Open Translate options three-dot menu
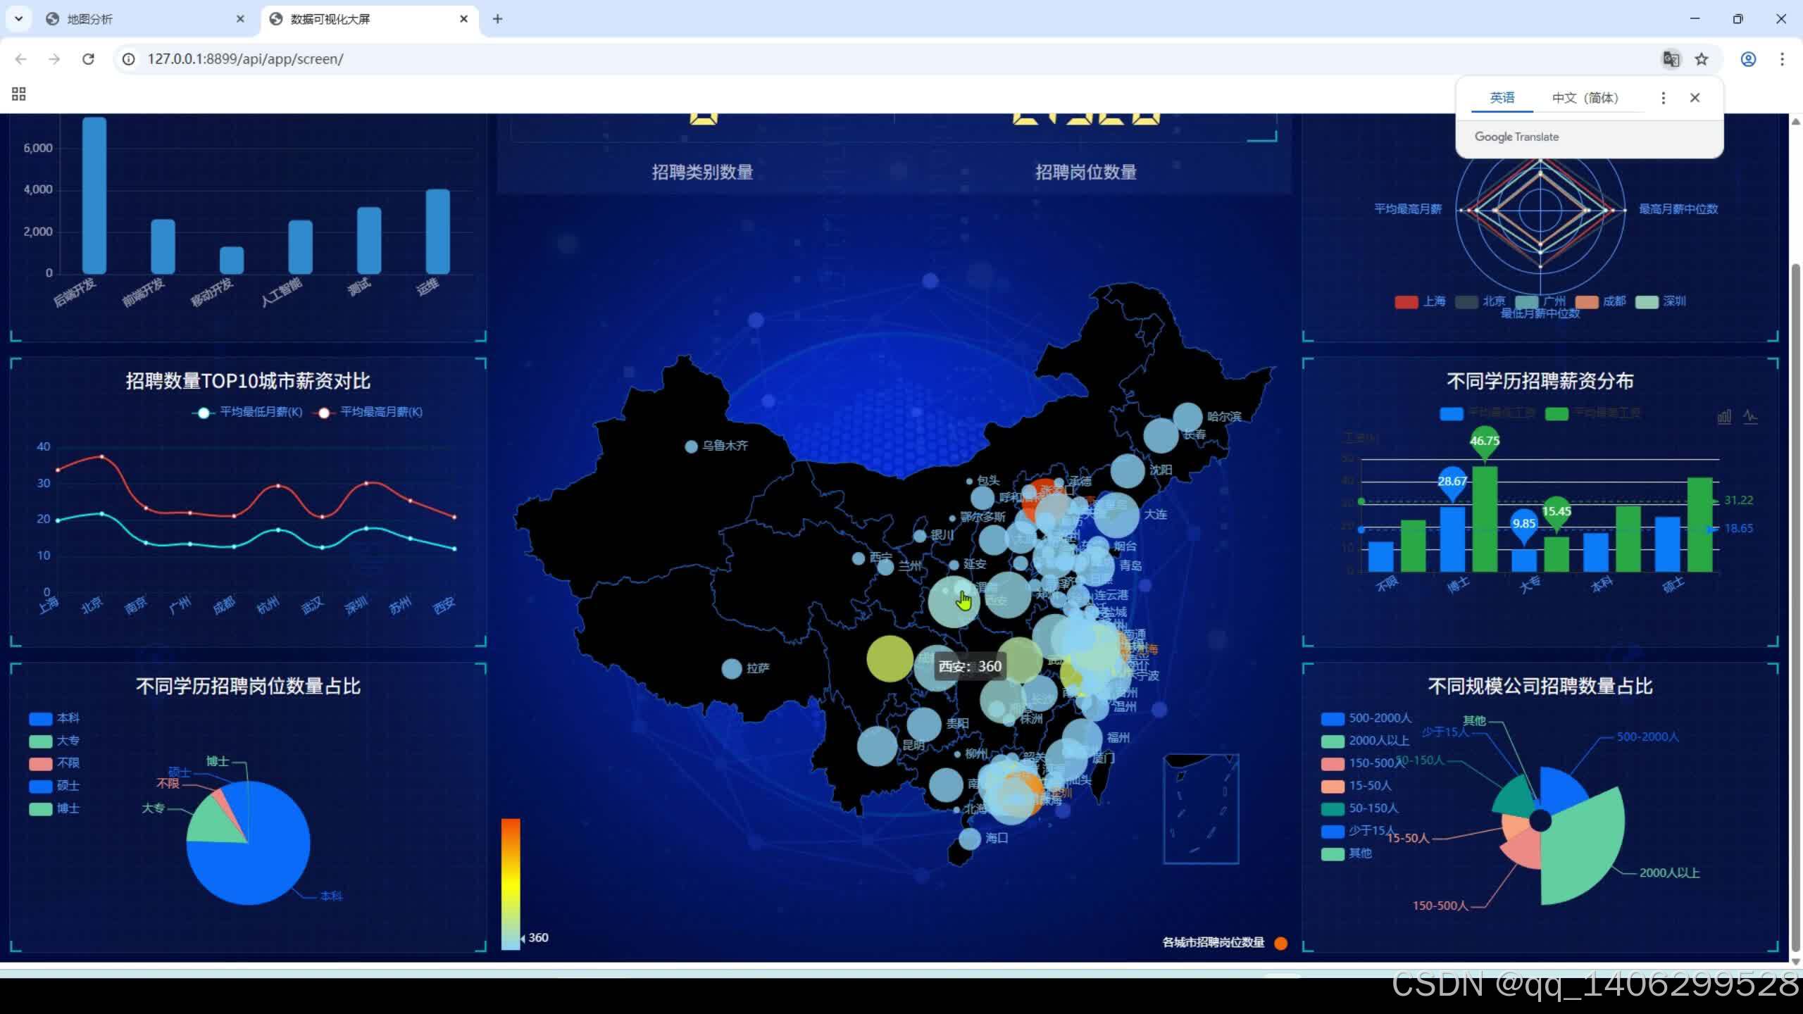Viewport: 1803px width, 1014px height. point(1664,98)
